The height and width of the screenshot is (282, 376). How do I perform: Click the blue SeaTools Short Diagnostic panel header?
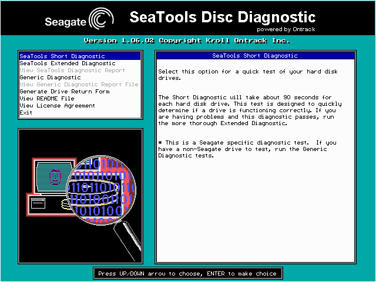pyautogui.click(x=254, y=56)
